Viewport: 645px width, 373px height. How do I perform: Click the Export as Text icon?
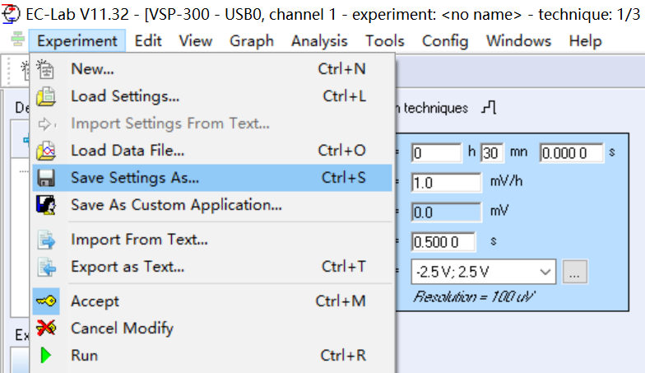pos(46,268)
